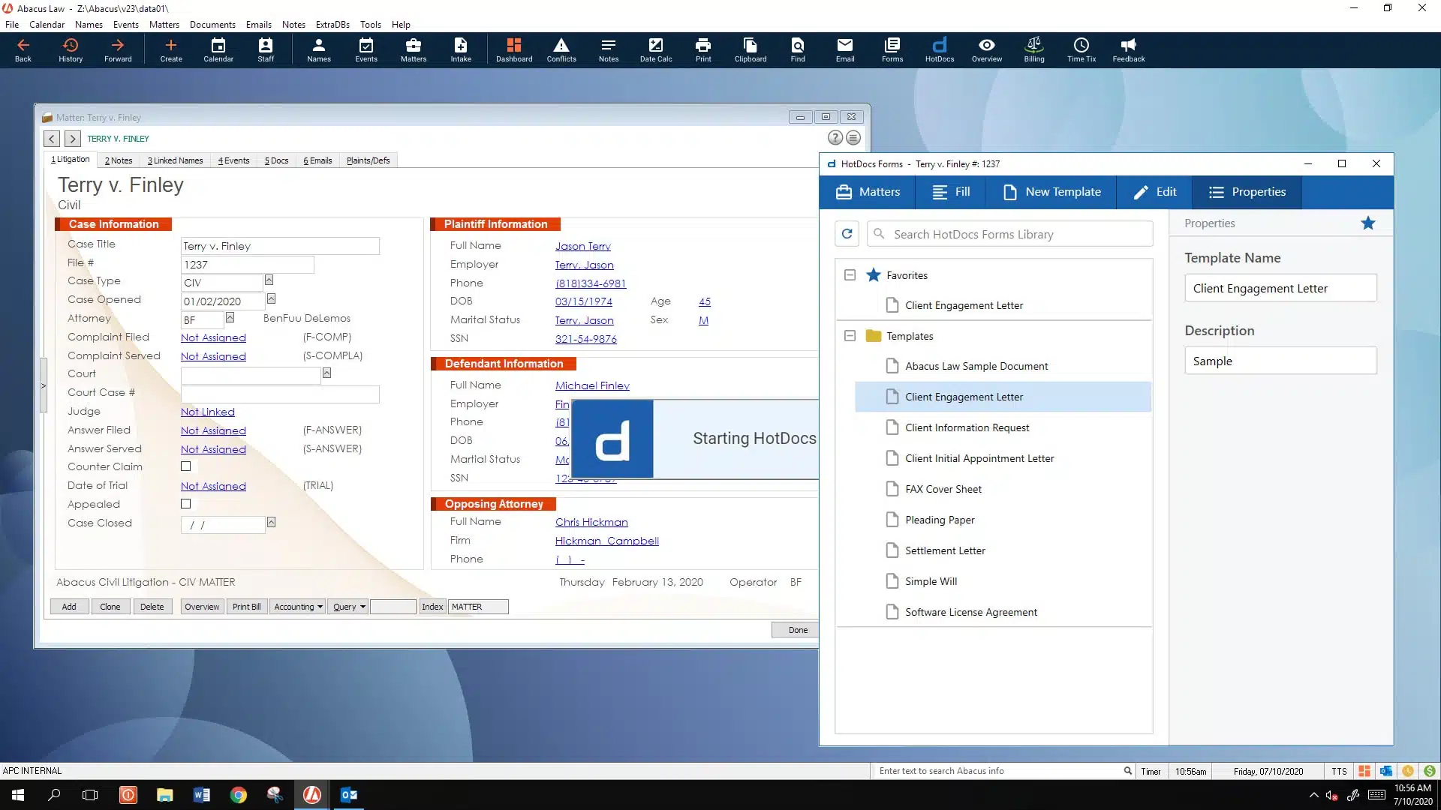Expand the Query dropdown
Image resolution: width=1441 pixels, height=810 pixels.
click(x=349, y=607)
